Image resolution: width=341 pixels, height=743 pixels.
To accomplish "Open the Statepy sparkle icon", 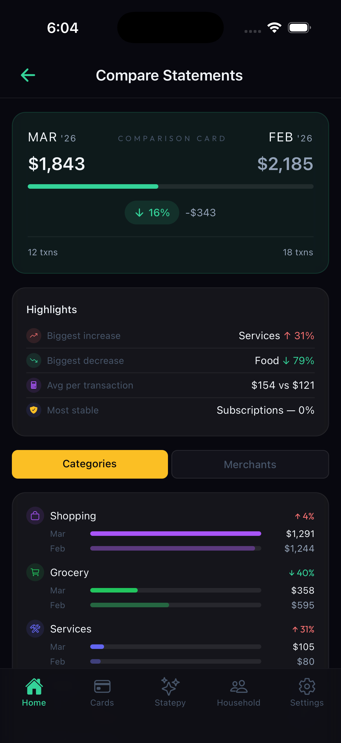I will click(x=170, y=686).
